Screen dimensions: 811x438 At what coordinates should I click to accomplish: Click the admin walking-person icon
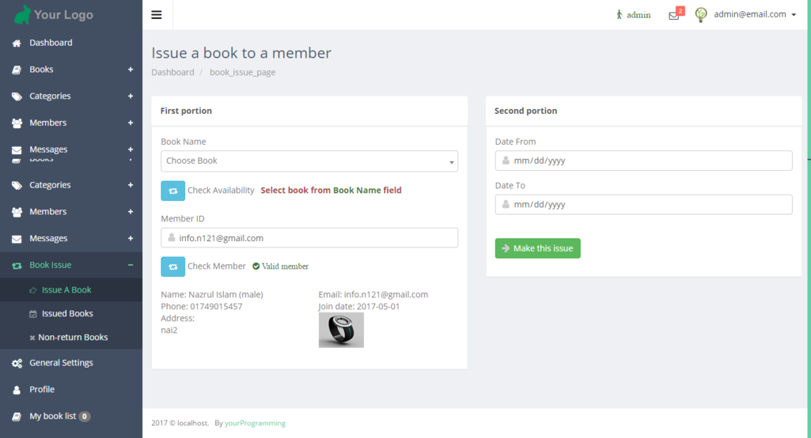pyautogui.click(x=620, y=15)
